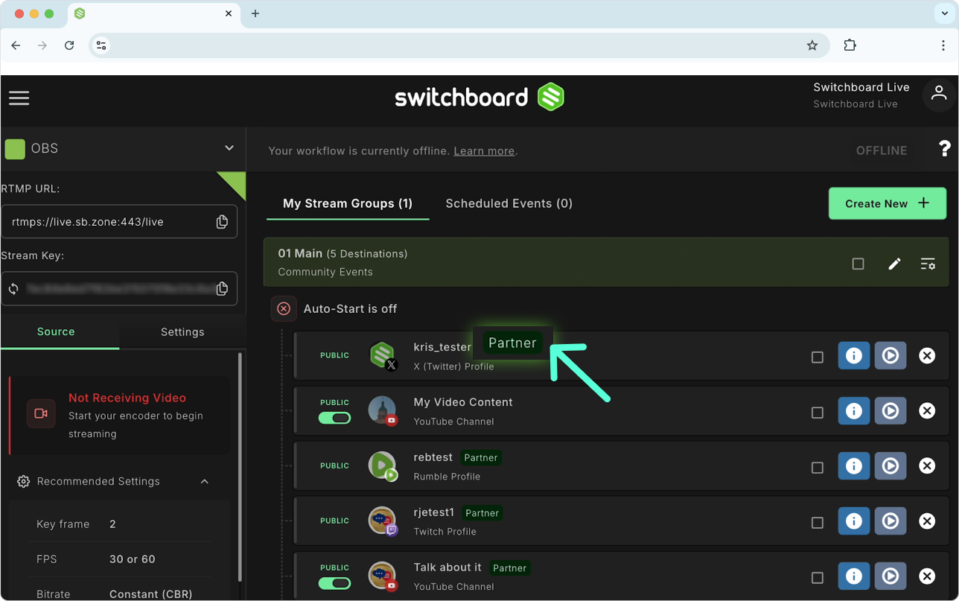
Task: Show info for rebtest destination
Action: tap(854, 466)
